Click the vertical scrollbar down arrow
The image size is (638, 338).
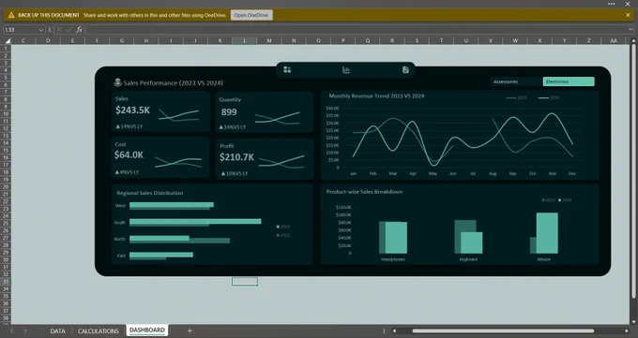point(633,321)
